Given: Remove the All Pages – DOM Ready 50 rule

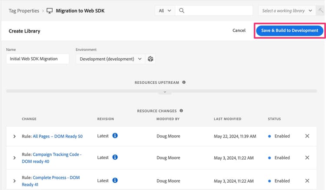Looking at the screenshot, I should tap(307, 136).
